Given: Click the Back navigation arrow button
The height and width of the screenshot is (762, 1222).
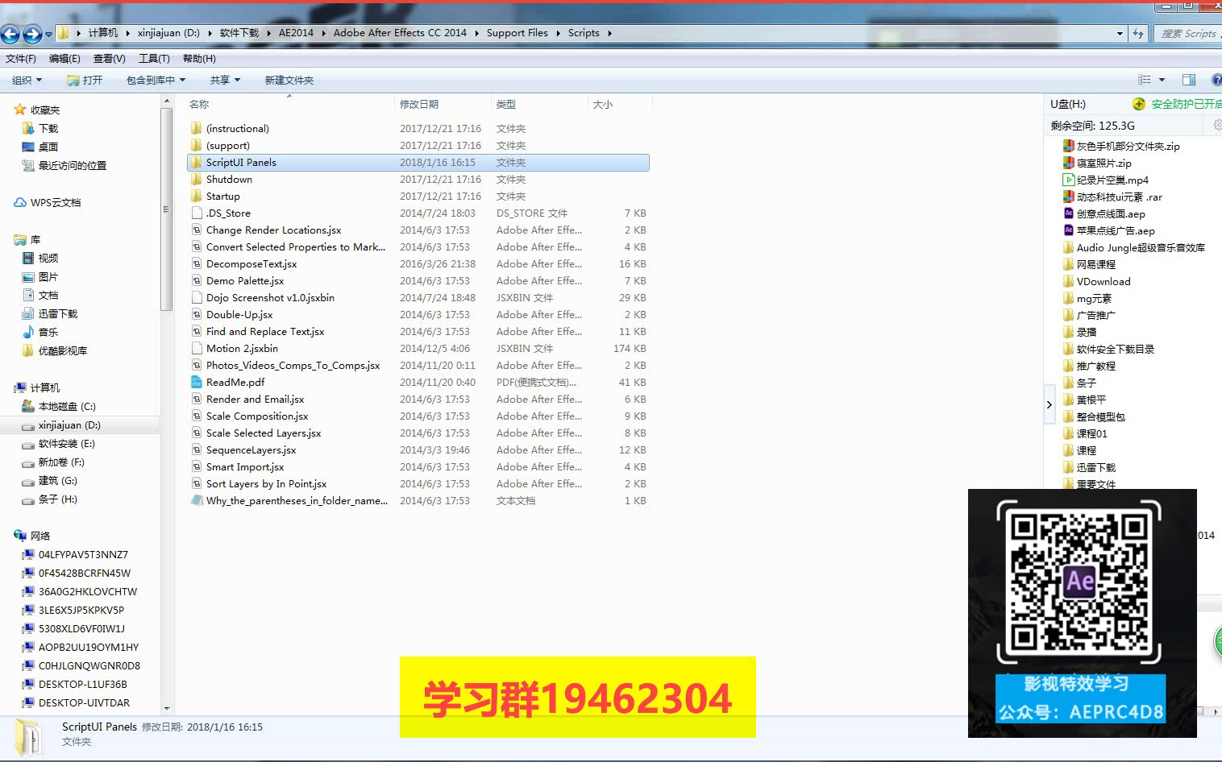Looking at the screenshot, I should 10,33.
